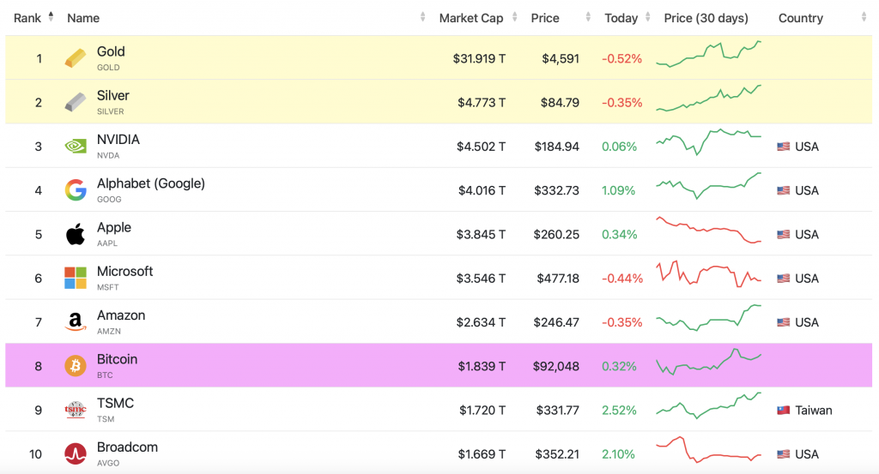Viewport: 879px width, 474px height.
Task: Click the Amazon logo icon
Action: (76, 322)
